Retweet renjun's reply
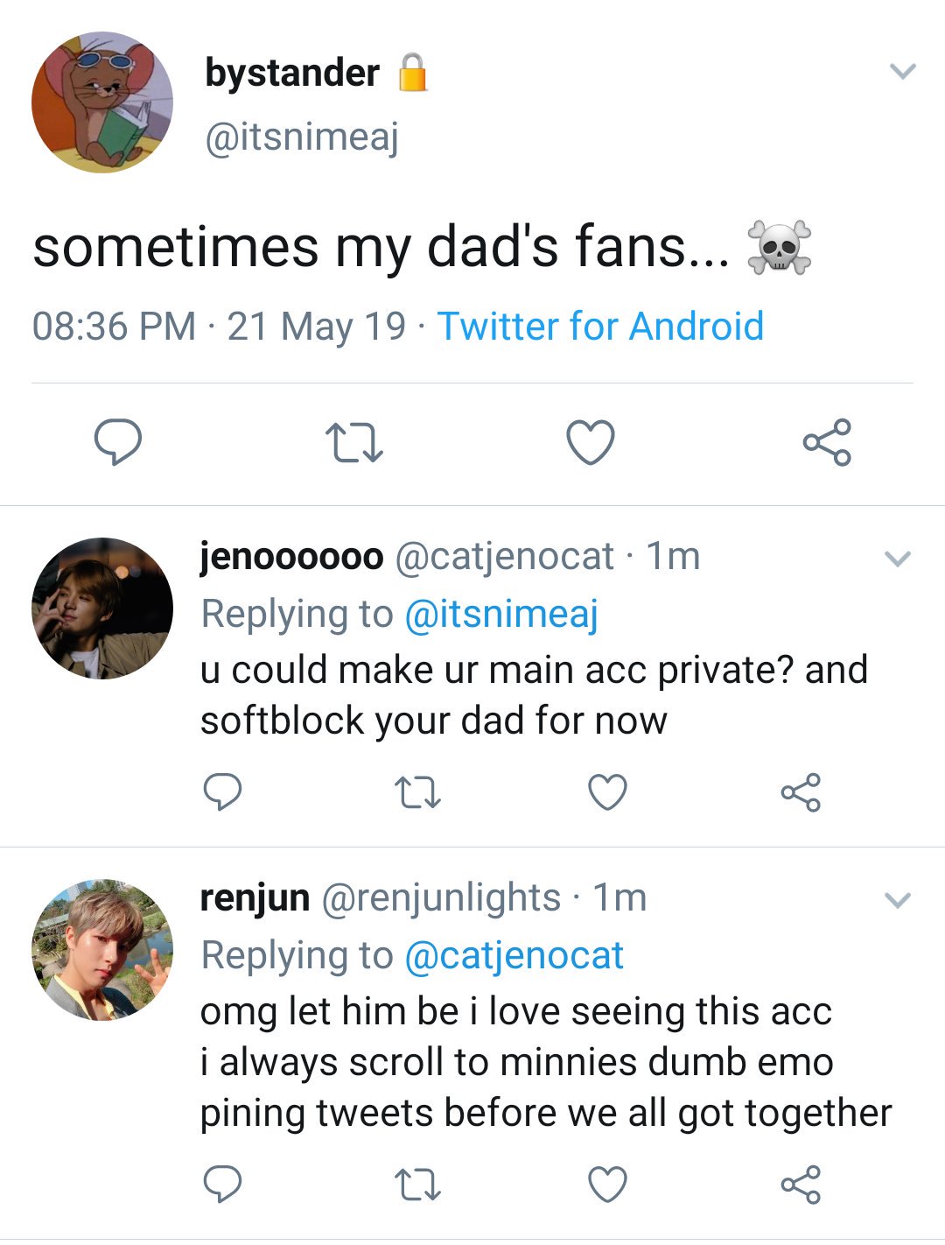 [x=417, y=1185]
